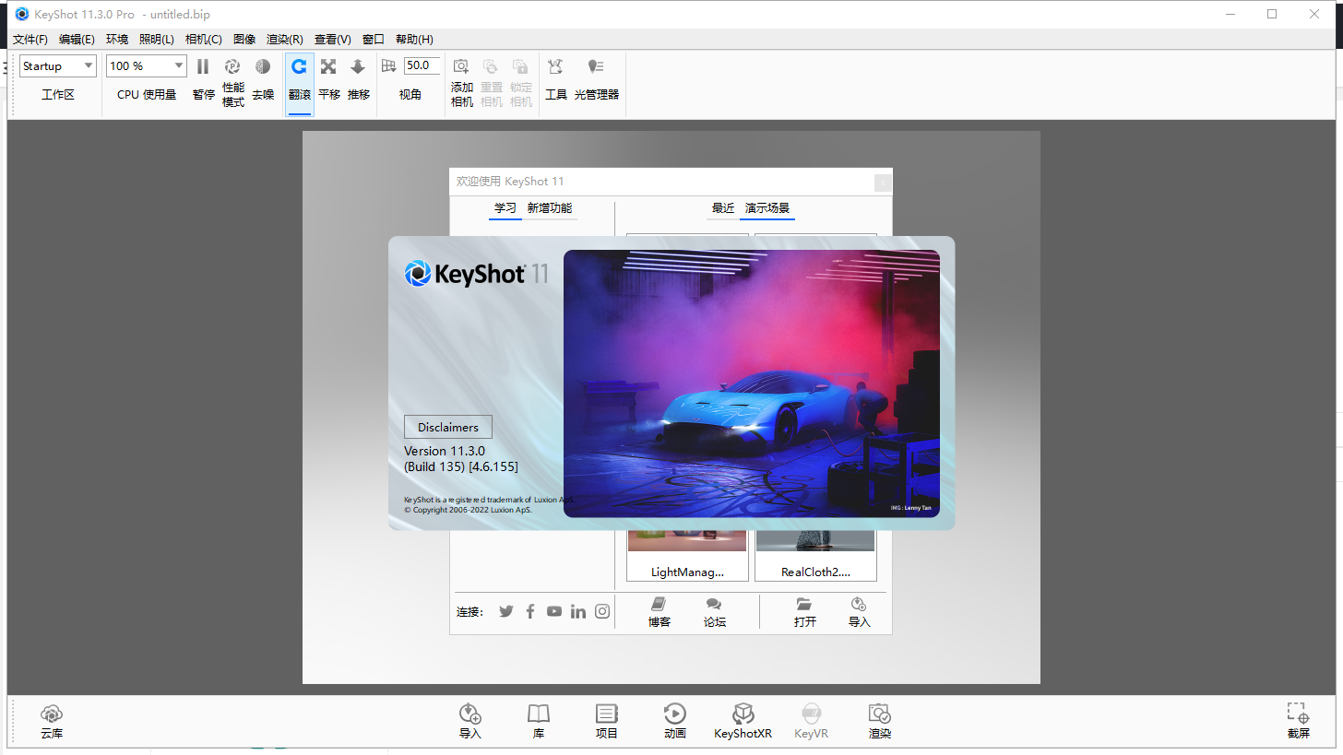The height and width of the screenshot is (755, 1343).
Task: Edit the 50.0 field of view value
Action: pos(422,65)
